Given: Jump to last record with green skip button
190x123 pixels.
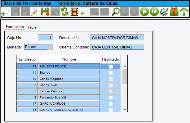Looking at the screenshot, I should point(154,12).
